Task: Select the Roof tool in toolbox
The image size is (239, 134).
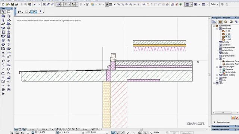Action: (x=9, y=24)
